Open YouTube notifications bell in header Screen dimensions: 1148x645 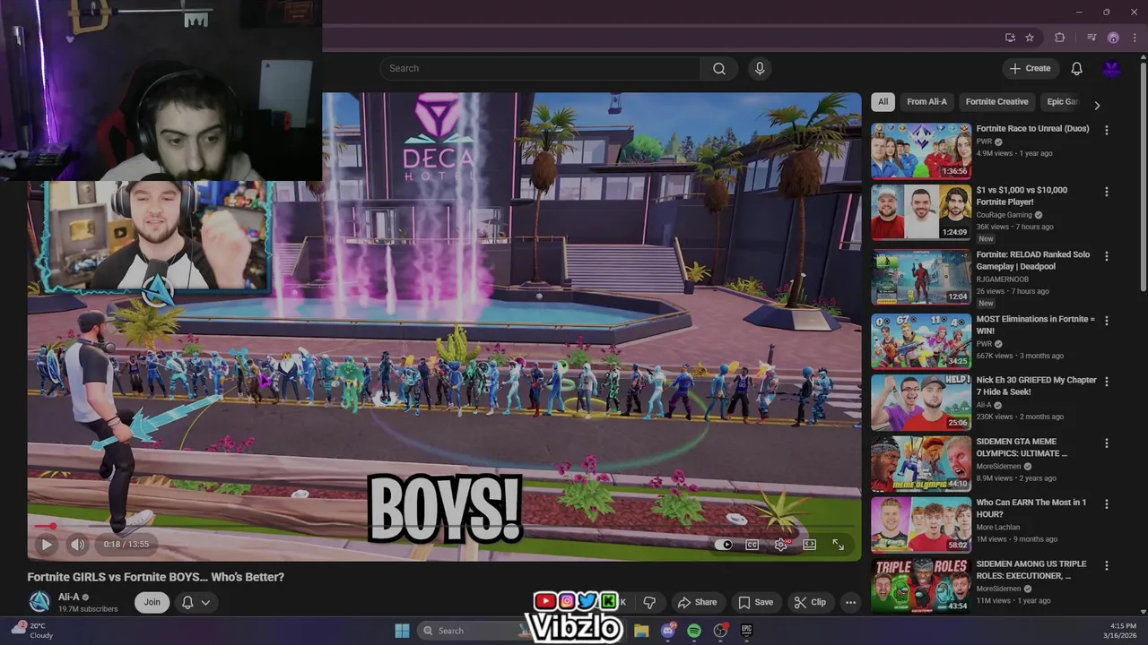coord(1077,68)
